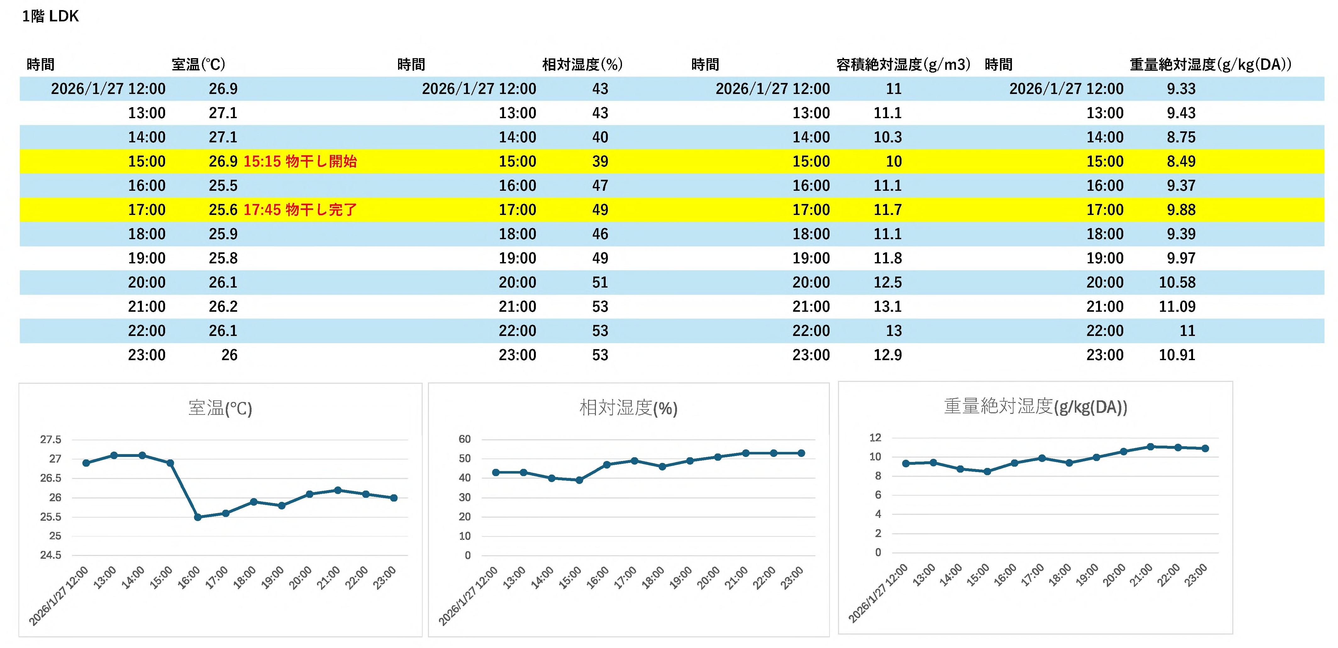
Task: Click the room temperature cell showing 25.5
Action: [223, 185]
